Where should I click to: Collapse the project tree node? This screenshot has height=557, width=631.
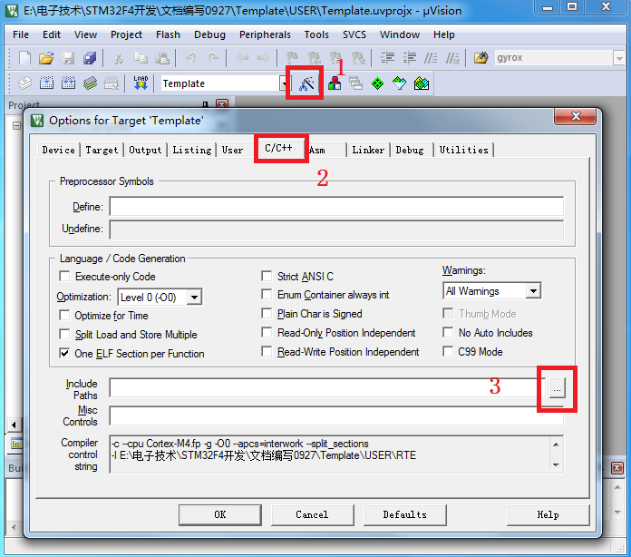click(x=16, y=126)
